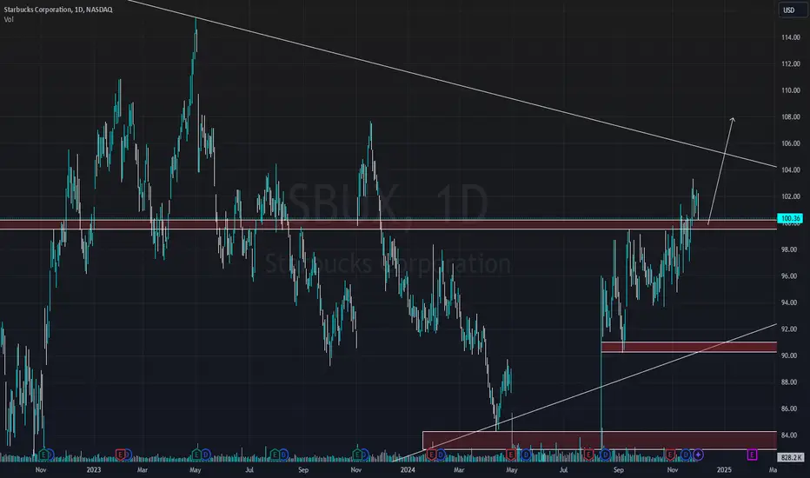The image size is (810, 478).
Task: Open the blue dividend marker of February 2023
Action: click(x=127, y=455)
